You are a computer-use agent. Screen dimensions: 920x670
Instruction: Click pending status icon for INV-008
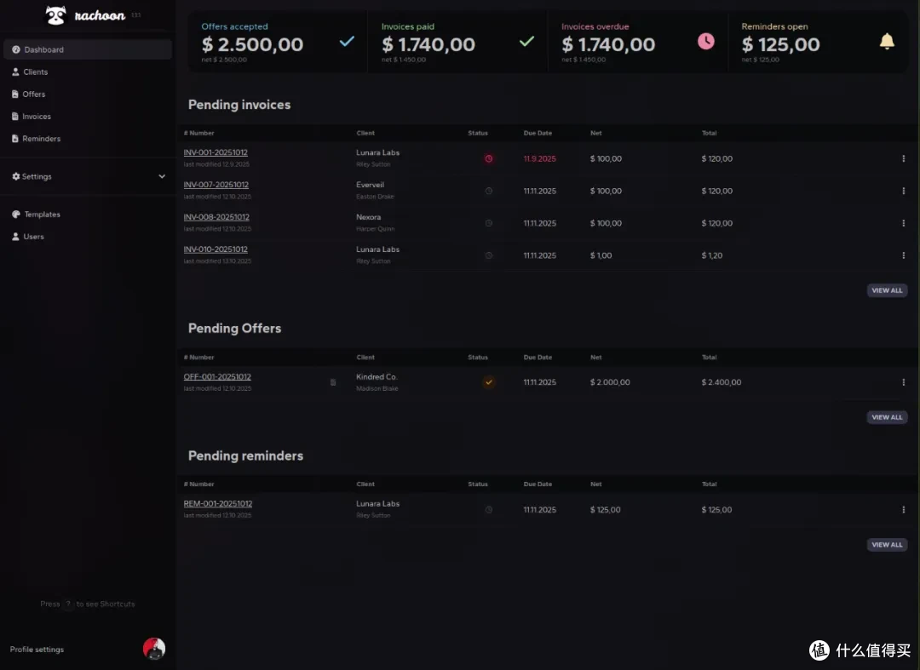pos(489,223)
